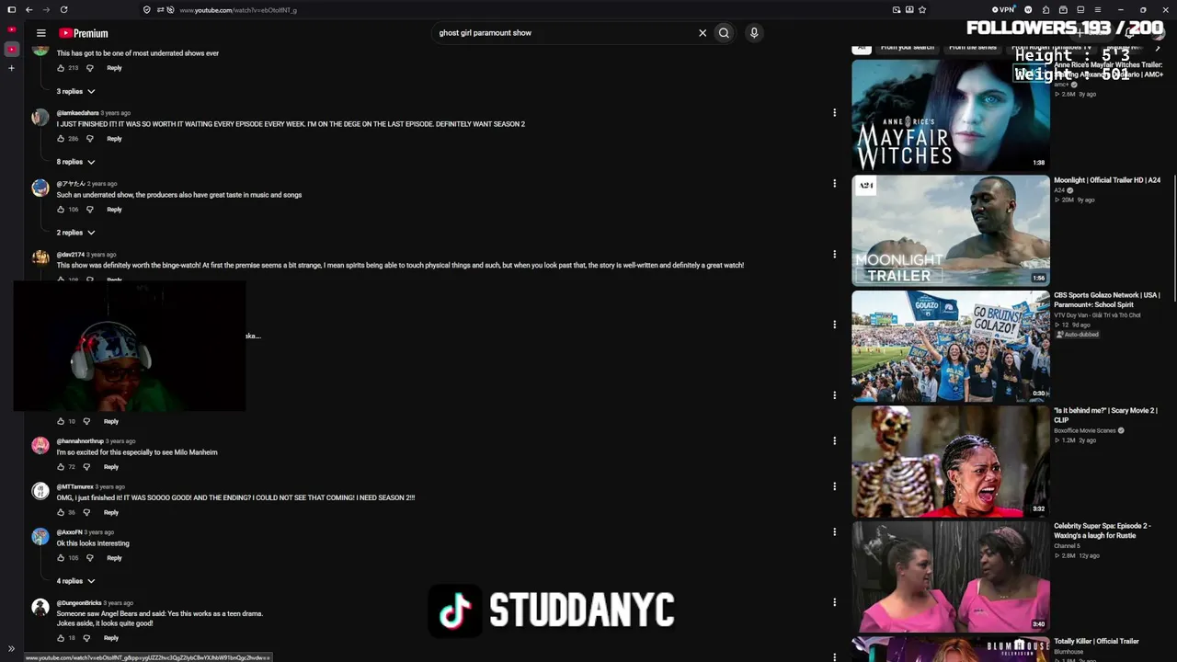Add a new tab with the plus icon

[12, 68]
